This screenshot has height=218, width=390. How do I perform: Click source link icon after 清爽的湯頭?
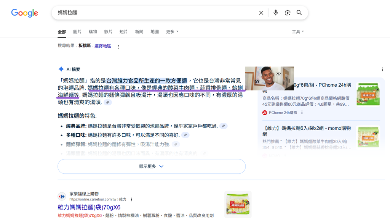[108, 102]
